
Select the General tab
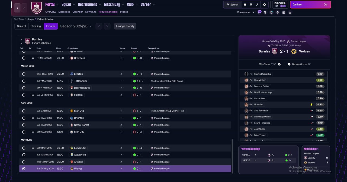[x=21, y=26]
